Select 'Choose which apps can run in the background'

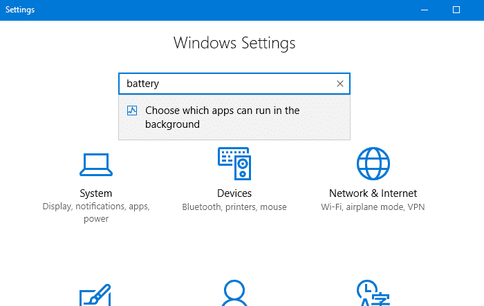point(234,117)
